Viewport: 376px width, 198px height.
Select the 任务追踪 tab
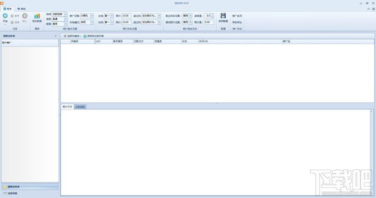80,107
